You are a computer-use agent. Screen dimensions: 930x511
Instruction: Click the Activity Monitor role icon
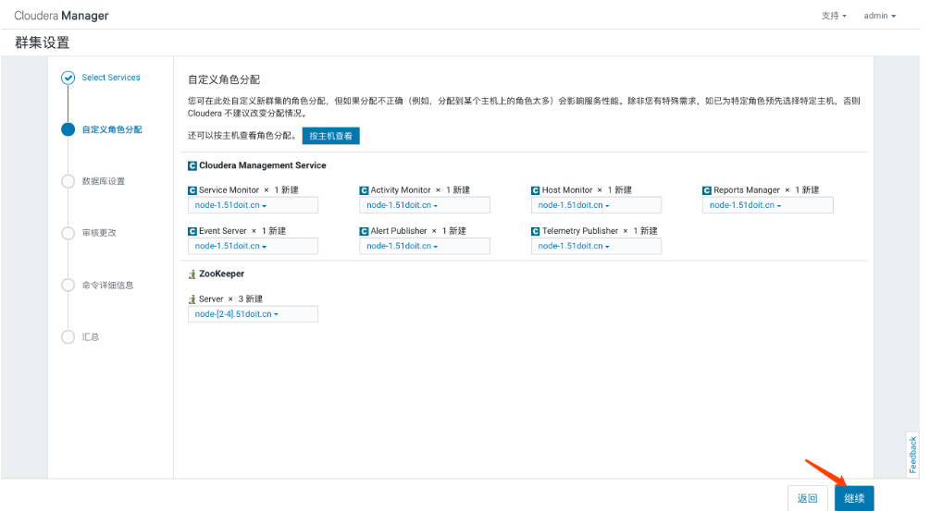click(x=365, y=190)
